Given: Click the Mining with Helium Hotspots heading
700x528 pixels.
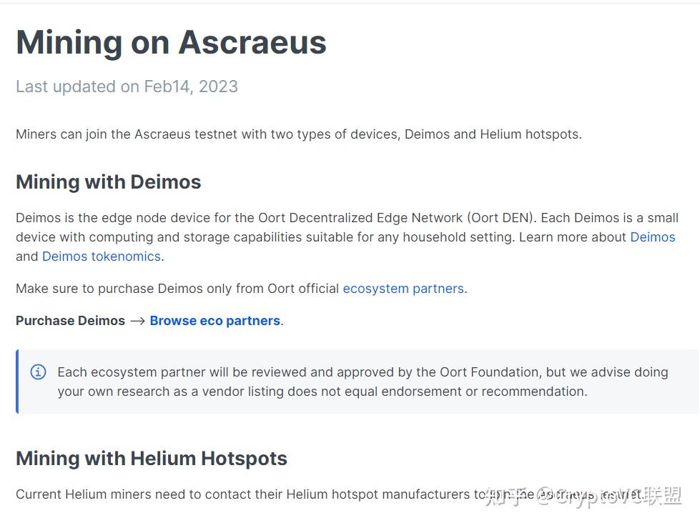Looking at the screenshot, I should 152,459.
